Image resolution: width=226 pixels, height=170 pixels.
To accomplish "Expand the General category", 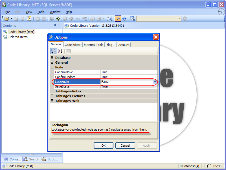I will (52, 62).
